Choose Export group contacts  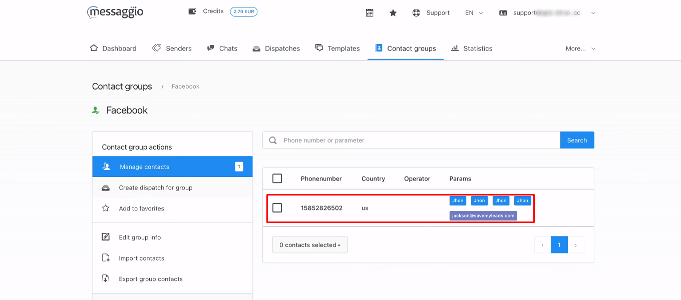172,279
